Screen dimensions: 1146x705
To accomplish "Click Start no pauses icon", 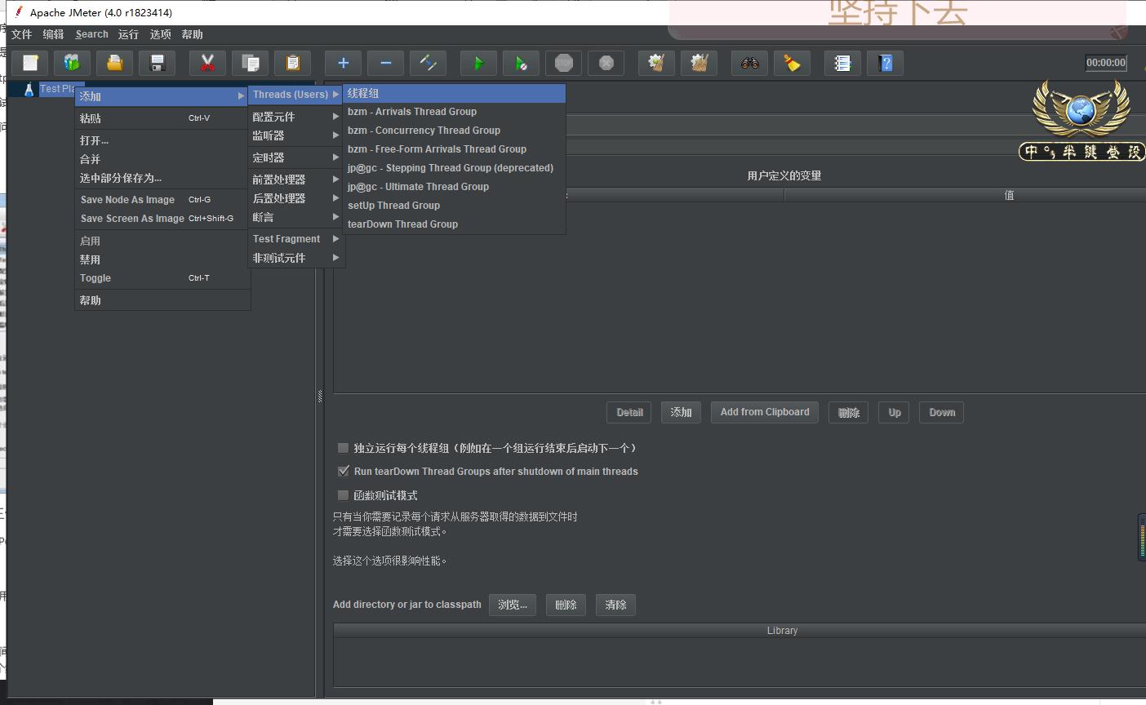I will tap(521, 63).
